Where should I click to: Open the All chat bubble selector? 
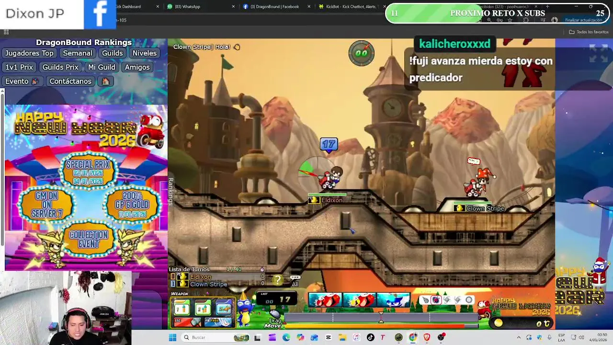(x=295, y=281)
